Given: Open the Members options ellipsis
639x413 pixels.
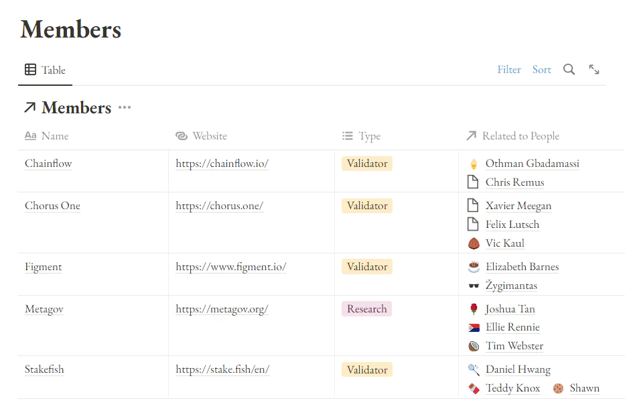Looking at the screenshot, I should [125, 108].
